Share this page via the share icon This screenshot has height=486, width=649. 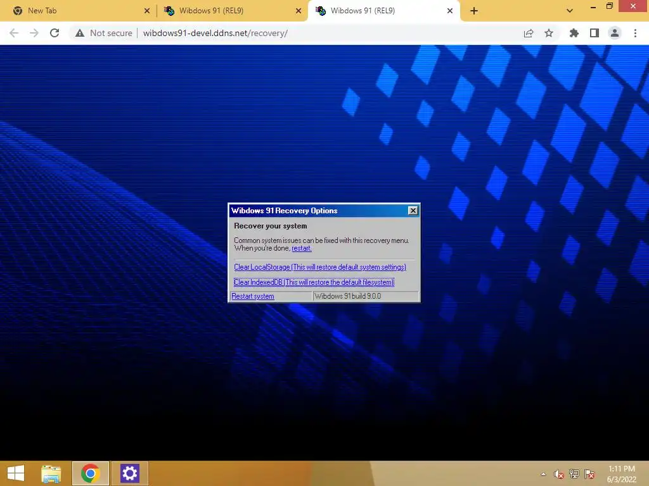click(529, 33)
